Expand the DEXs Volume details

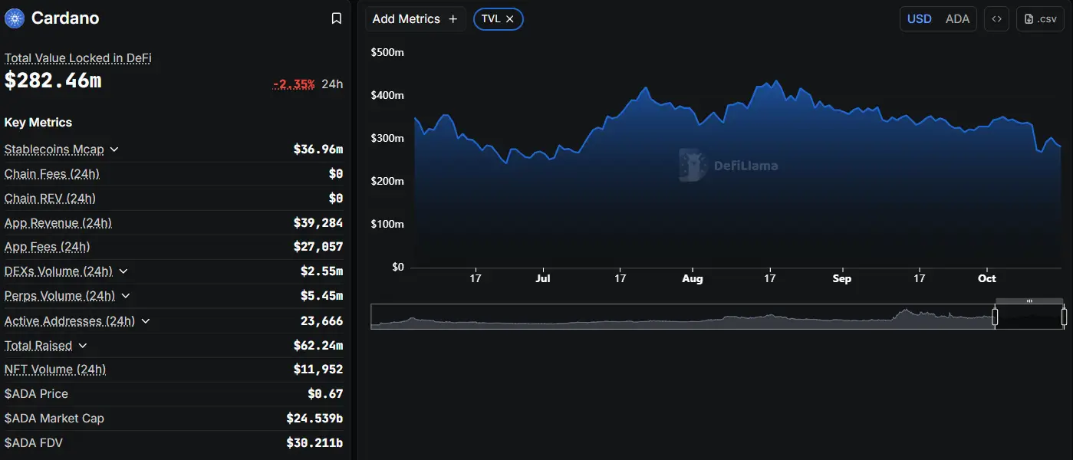pyautogui.click(x=124, y=271)
